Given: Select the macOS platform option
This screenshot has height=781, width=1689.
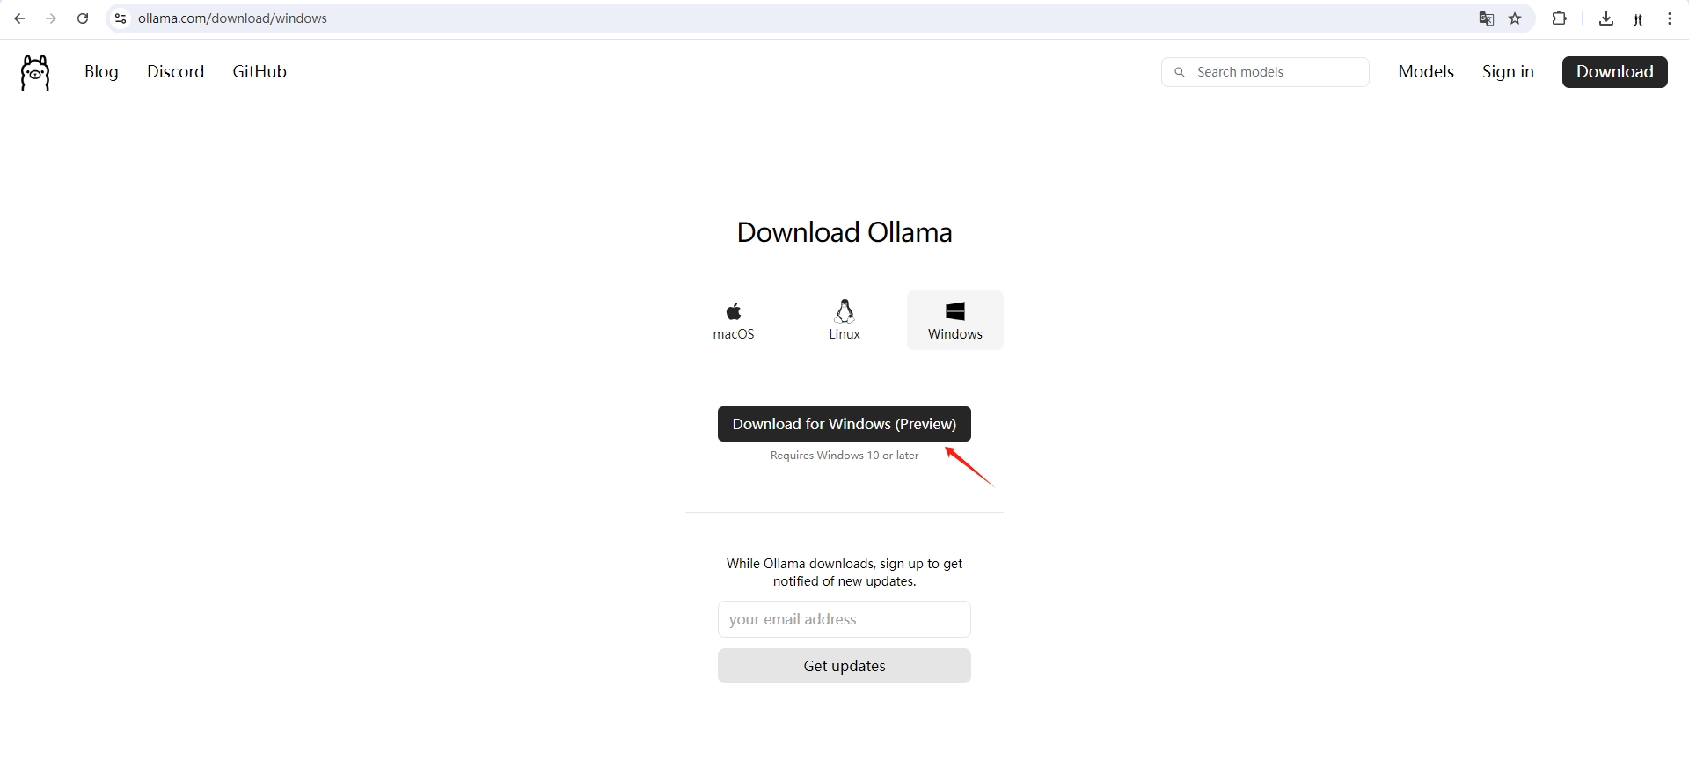Looking at the screenshot, I should (734, 320).
